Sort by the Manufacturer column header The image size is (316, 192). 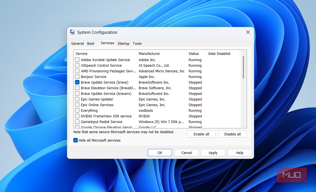[x=162, y=54]
